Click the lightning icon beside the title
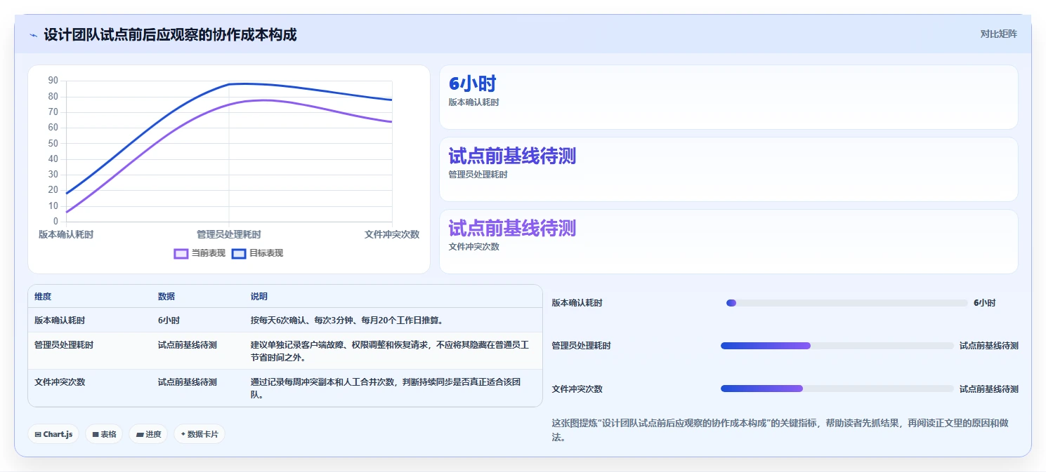This screenshot has width=1046, height=472. (33, 35)
